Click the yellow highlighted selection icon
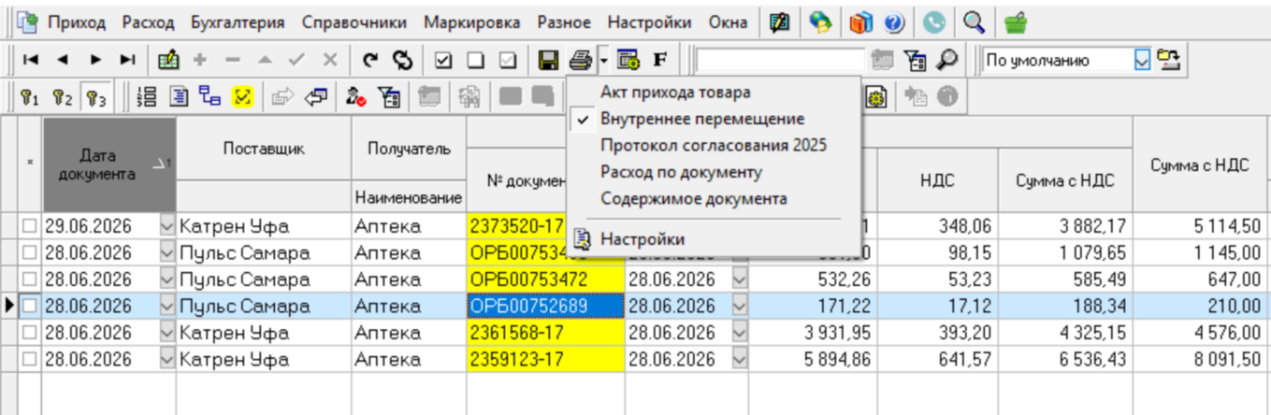 (x=241, y=95)
